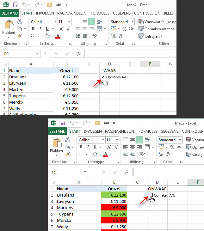Click Accounting currency format icon in top window
Image resolution: width=204 pixels, height=231 pixels.
(x=114, y=28)
